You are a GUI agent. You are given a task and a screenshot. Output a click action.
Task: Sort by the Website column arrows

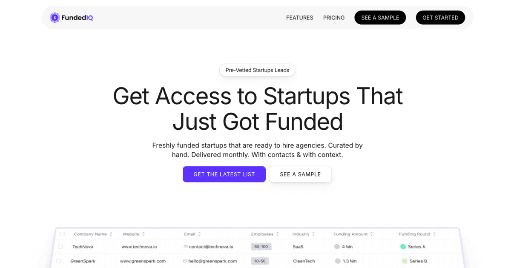point(144,234)
